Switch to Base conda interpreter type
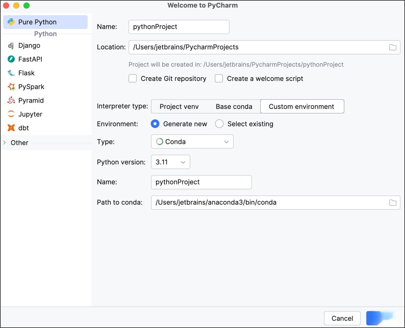The width and height of the screenshot is (405, 328). coord(234,107)
